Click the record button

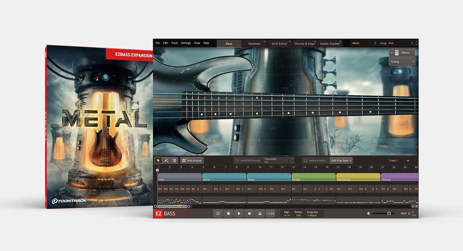[x=250, y=213]
